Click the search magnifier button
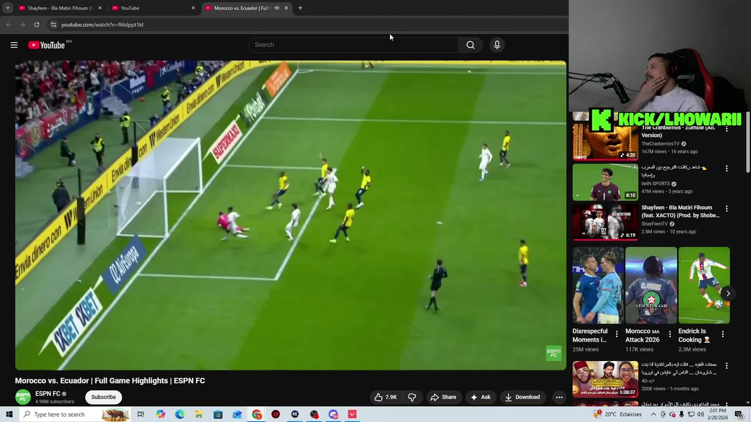The height and width of the screenshot is (422, 751). [471, 45]
